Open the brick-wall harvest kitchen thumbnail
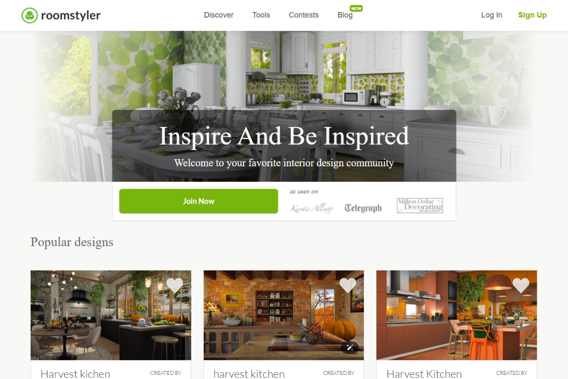Screen dimensions: 568x379 (284, 315)
